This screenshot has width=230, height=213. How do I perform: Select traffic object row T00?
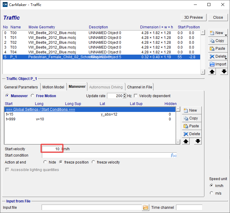101,33
